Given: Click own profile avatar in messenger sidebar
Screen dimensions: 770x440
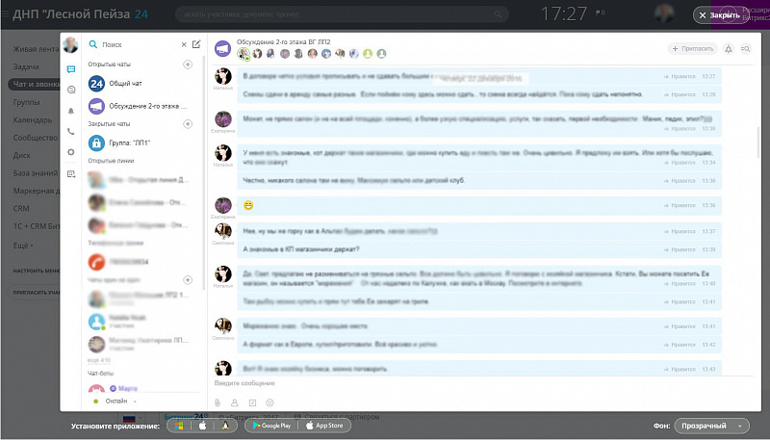Looking at the screenshot, I should [70, 45].
